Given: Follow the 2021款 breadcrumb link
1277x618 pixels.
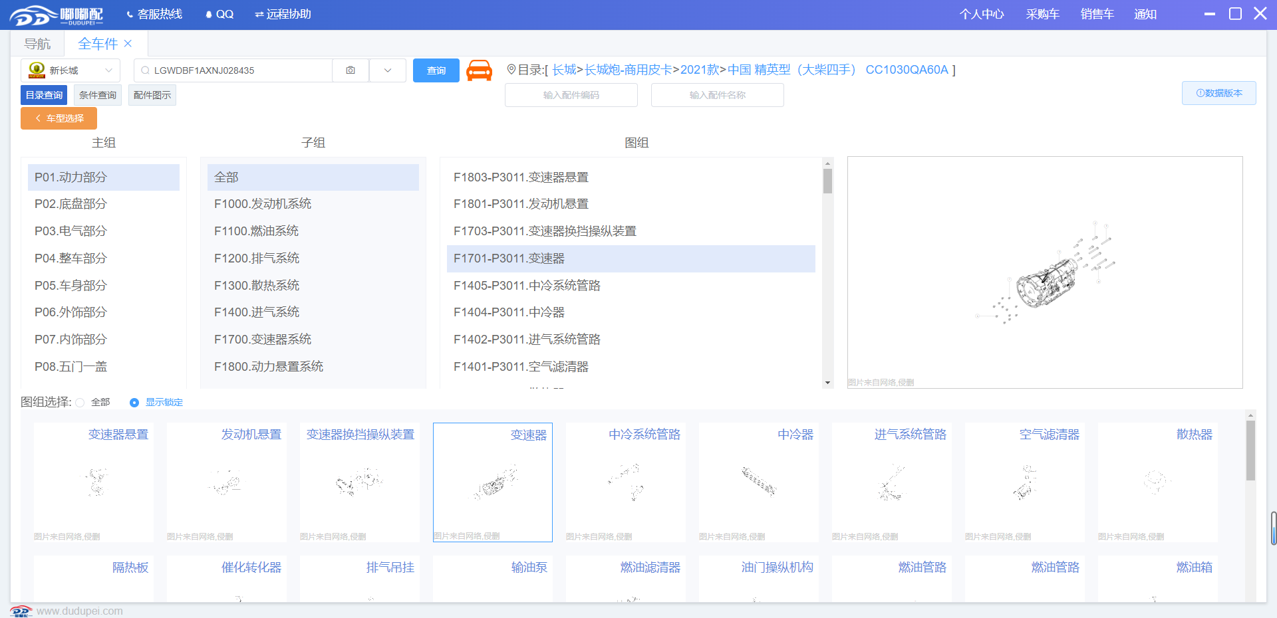Looking at the screenshot, I should pyautogui.click(x=700, y=70).
